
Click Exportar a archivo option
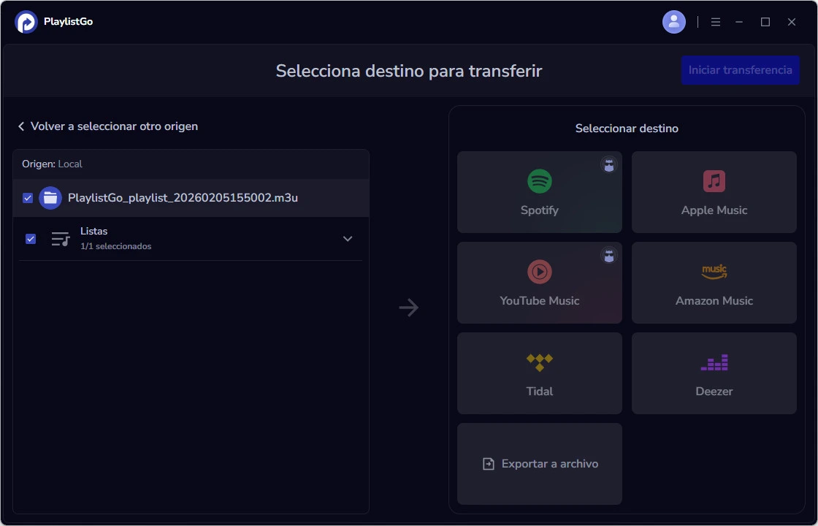coord(539,463)
